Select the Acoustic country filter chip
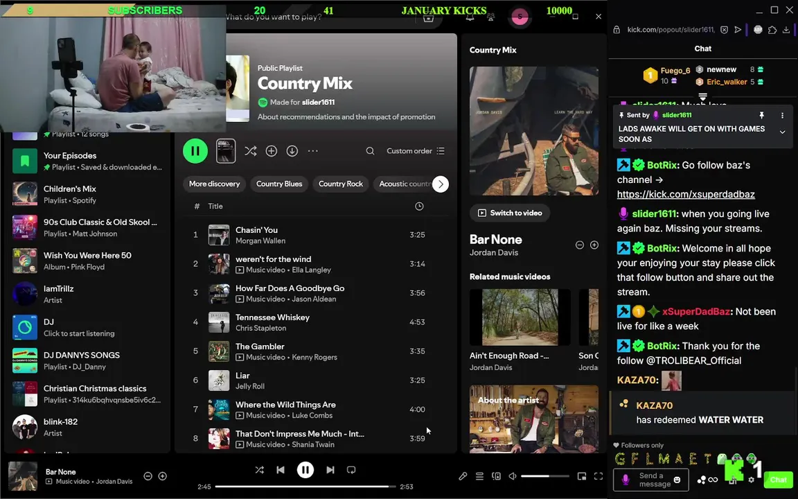The width and height of the screenshot is (798, 499). point(404,184)
